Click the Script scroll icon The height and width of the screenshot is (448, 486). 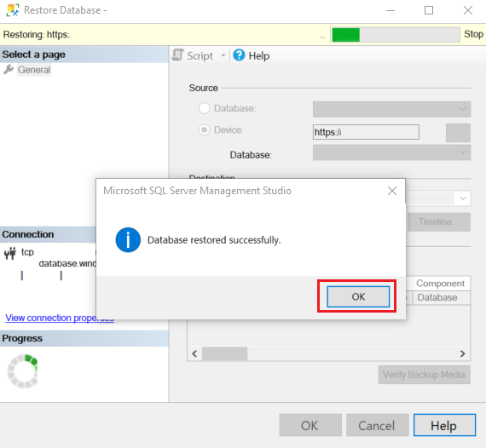tap(178, 55)
